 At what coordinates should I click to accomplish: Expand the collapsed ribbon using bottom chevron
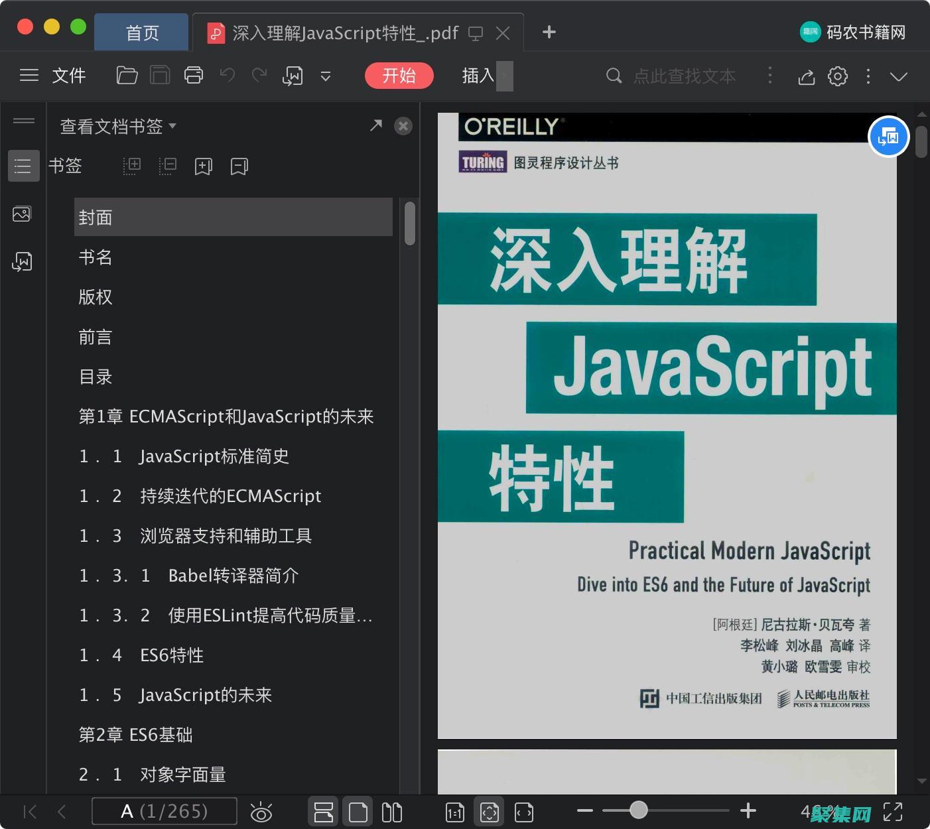899,76
